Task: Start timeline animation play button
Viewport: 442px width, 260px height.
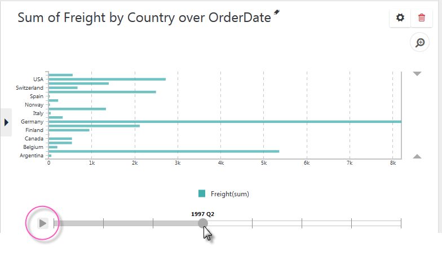Action: click(x=43, y=223)
